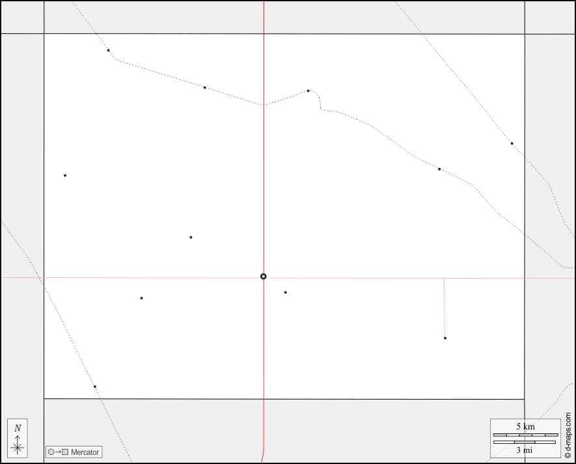Click the letter N on the compass
The height and width of the screenshot is (464, 576).
coord(18,428)
